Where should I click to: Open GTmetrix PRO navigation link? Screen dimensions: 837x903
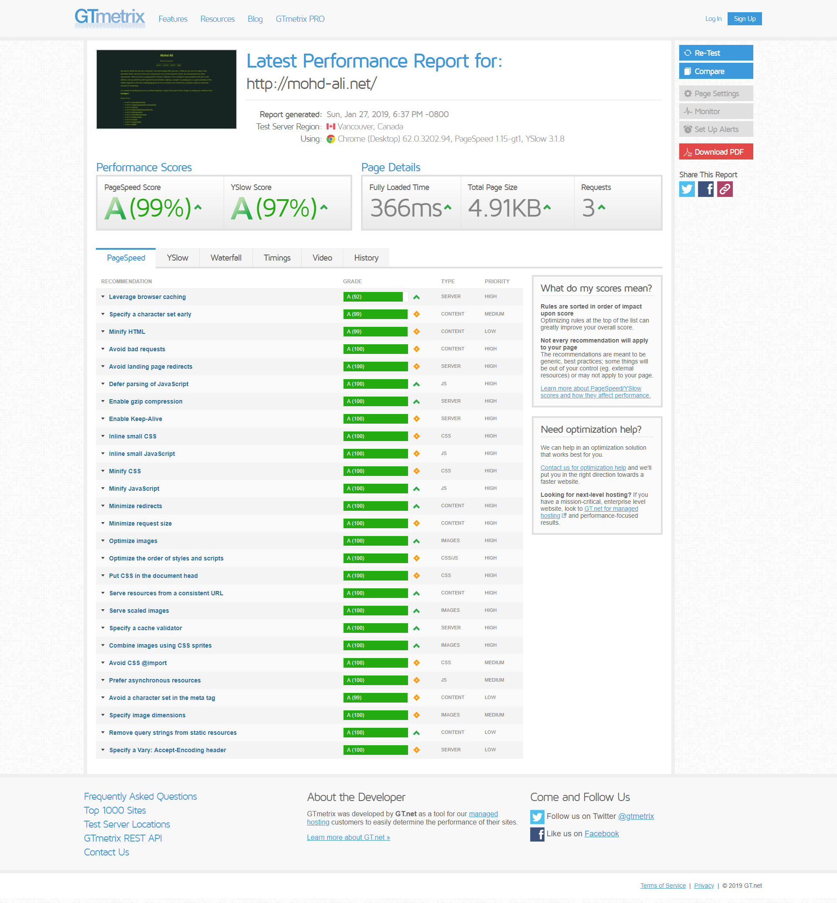[300, 19]
